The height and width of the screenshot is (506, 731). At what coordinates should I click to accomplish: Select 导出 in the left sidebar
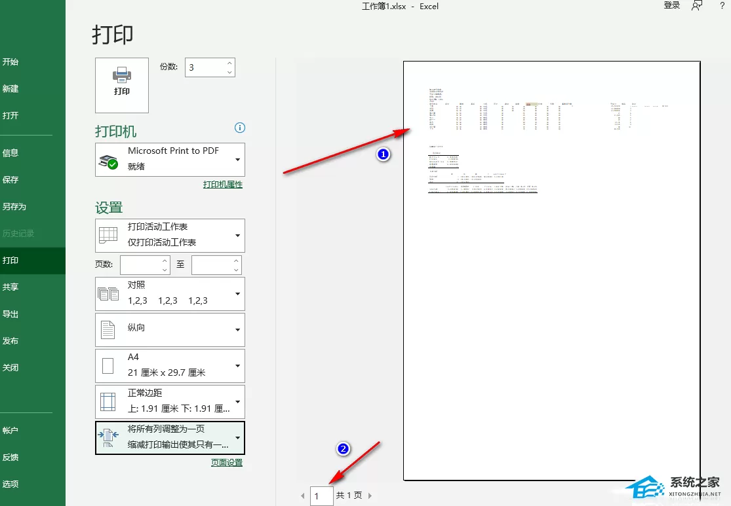tap(10, 314)
